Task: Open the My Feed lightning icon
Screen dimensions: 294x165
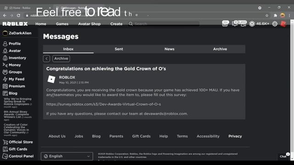Action: (x=5, y=79)
